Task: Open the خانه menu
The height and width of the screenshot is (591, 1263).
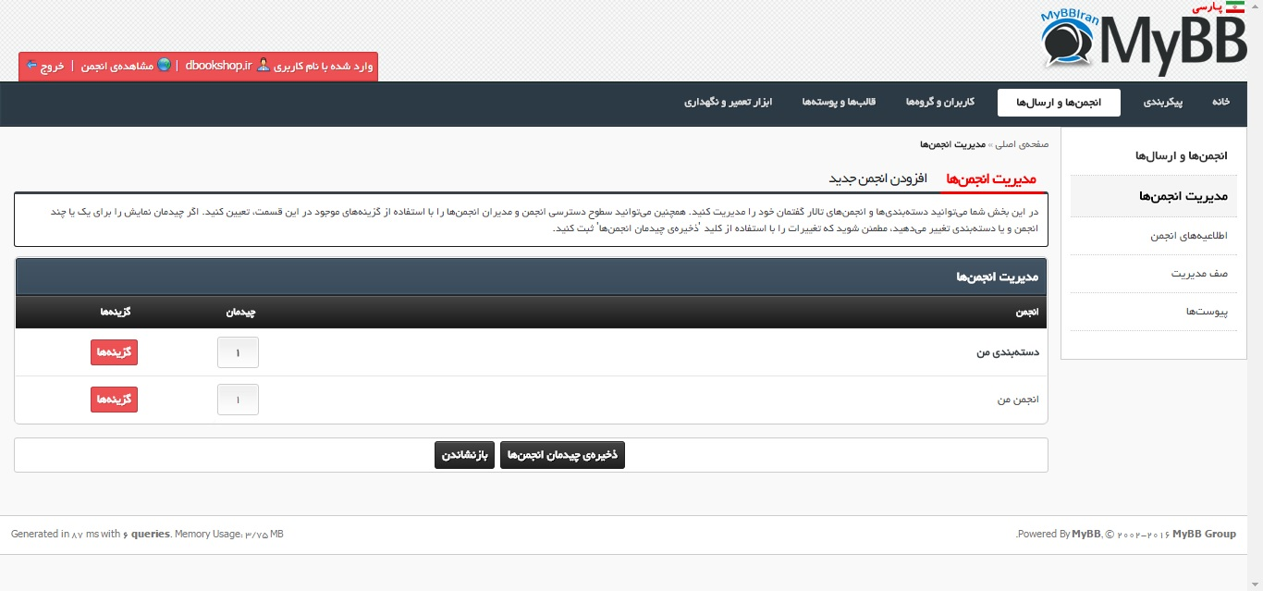Action: [x=1220, y=102]
